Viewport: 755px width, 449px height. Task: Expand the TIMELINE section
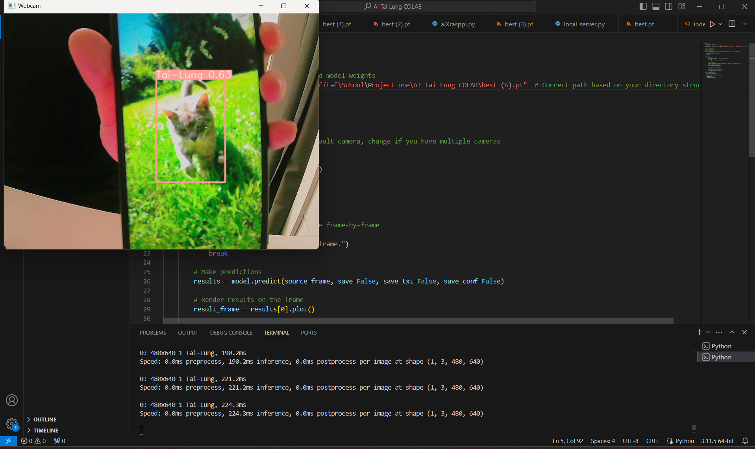tap(77, 431)
